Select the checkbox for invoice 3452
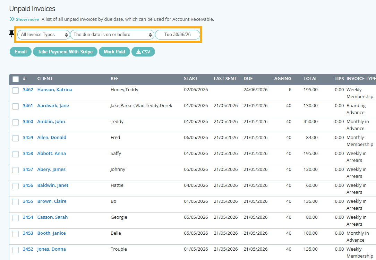This screenshot has height=260, width=376. [x=16, y=250]
